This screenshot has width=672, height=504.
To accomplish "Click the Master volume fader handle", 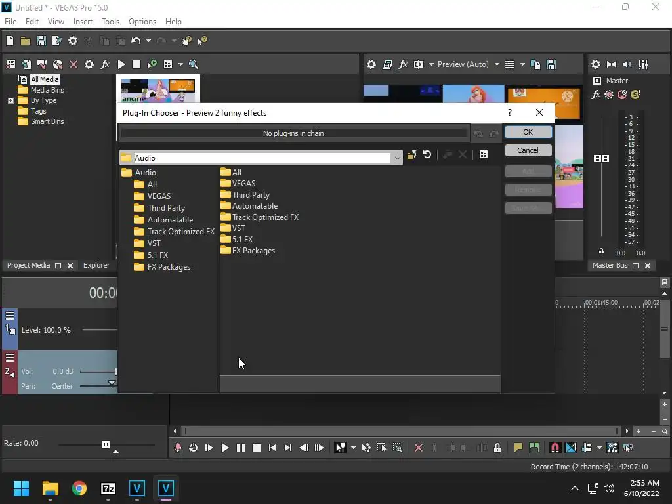I will [601, 159].
